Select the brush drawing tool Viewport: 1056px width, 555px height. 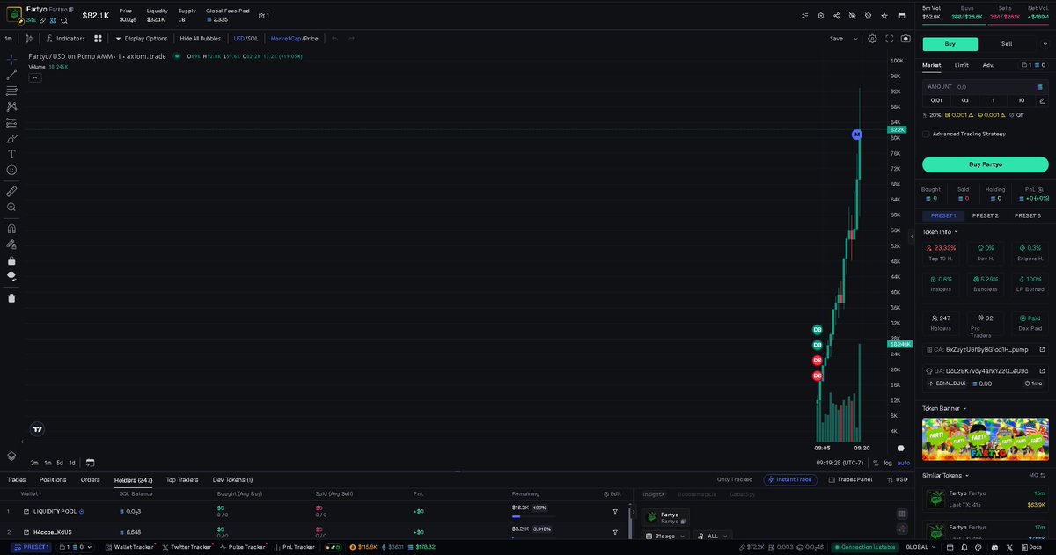coord(11,138)
